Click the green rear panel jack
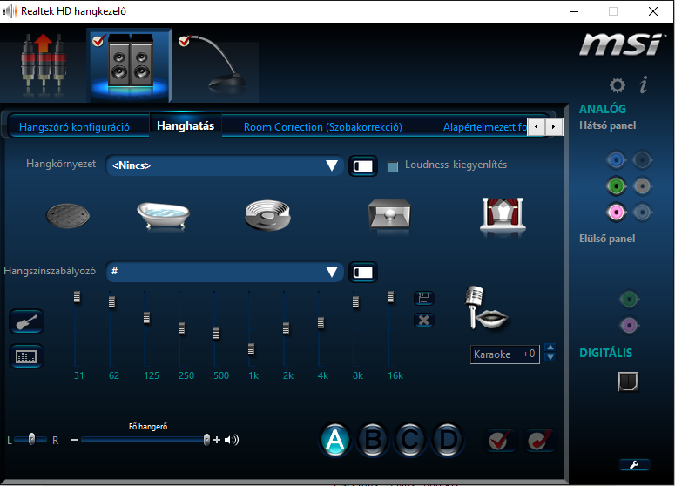 [x=616, y=186]
